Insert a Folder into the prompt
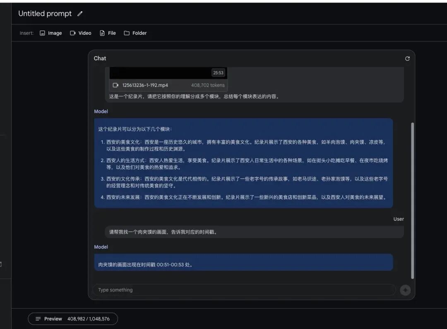Image resolution: width=447 pixels, height=329 pixels. (135, 33)
